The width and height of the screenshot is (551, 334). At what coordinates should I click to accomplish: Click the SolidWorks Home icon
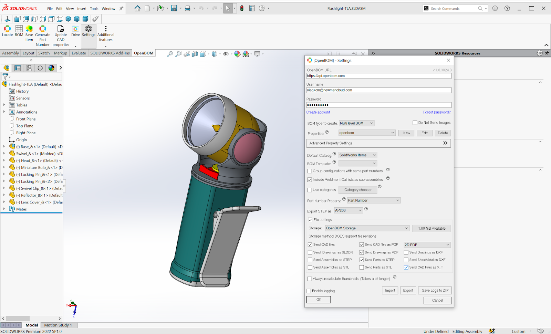(137, 9)
